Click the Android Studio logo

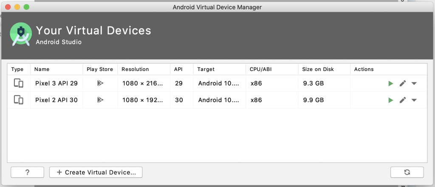pos(21,34)
